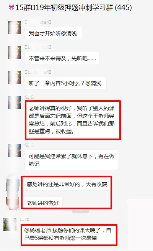Click the message '可能是我经常累了就休息下，有在做笔记'
Image resolution: width=153 pixels, height=251 pixels.
coord(71,160)
